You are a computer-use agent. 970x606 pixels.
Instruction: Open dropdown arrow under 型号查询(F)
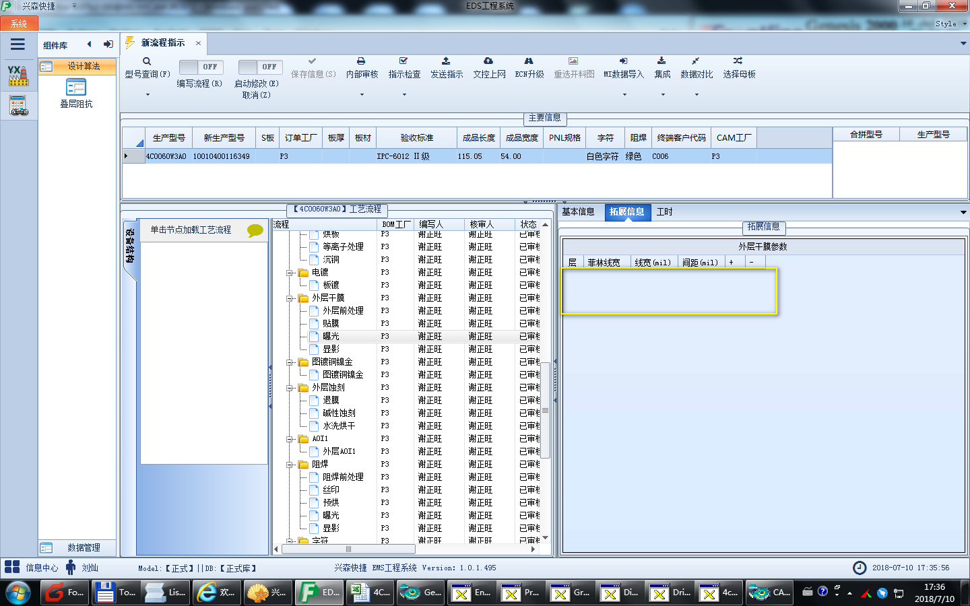tap(147, 94)
